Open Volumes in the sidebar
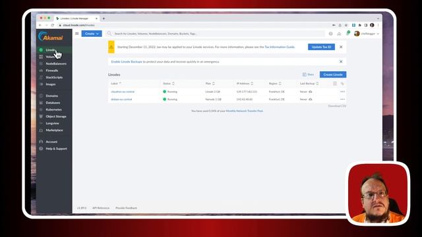 (x=54, y=57)
